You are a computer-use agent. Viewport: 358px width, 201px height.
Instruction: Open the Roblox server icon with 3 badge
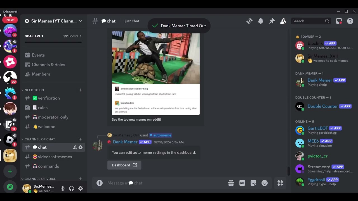tap(10, 140)
